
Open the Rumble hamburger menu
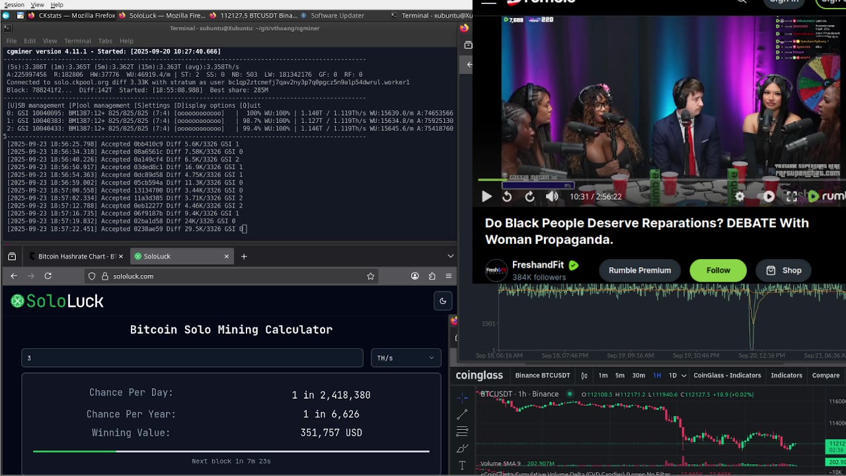pos(488,2)
